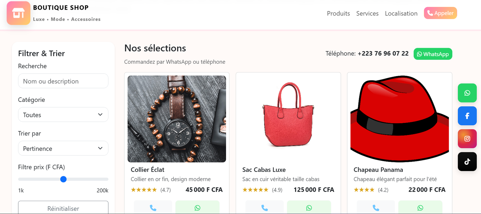
Task: Click the Appeler button in the header
Action: tap(440, 13)
